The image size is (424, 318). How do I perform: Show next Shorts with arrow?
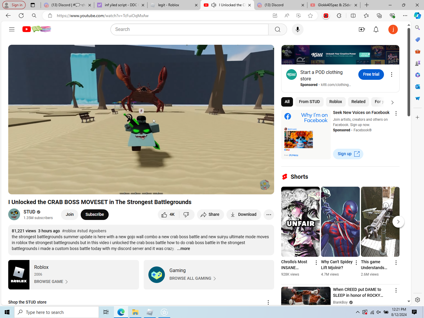pyautogui.click(x=398, y=222)
